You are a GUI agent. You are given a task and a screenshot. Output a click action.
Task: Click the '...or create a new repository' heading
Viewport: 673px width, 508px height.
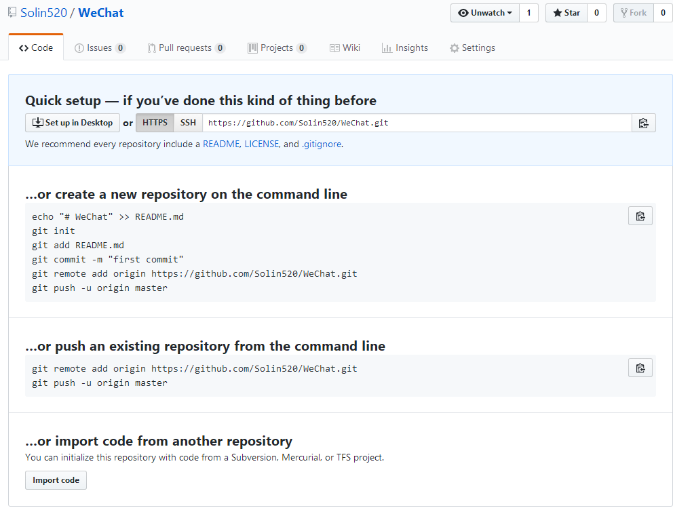click(187, 194)
